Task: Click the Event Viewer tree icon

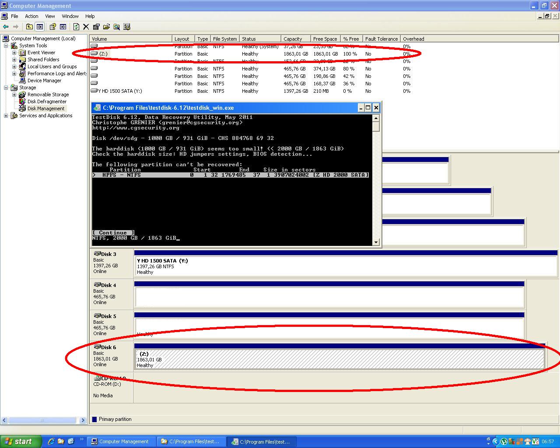Action: (x=22, y=52)
